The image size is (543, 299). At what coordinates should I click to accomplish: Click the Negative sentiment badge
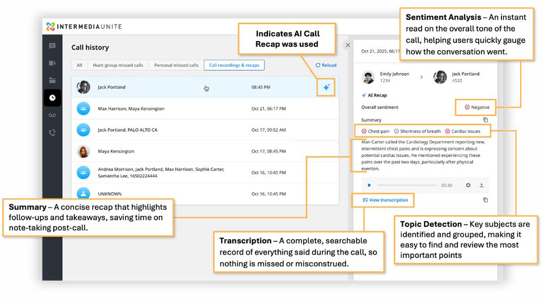(477, 107)
